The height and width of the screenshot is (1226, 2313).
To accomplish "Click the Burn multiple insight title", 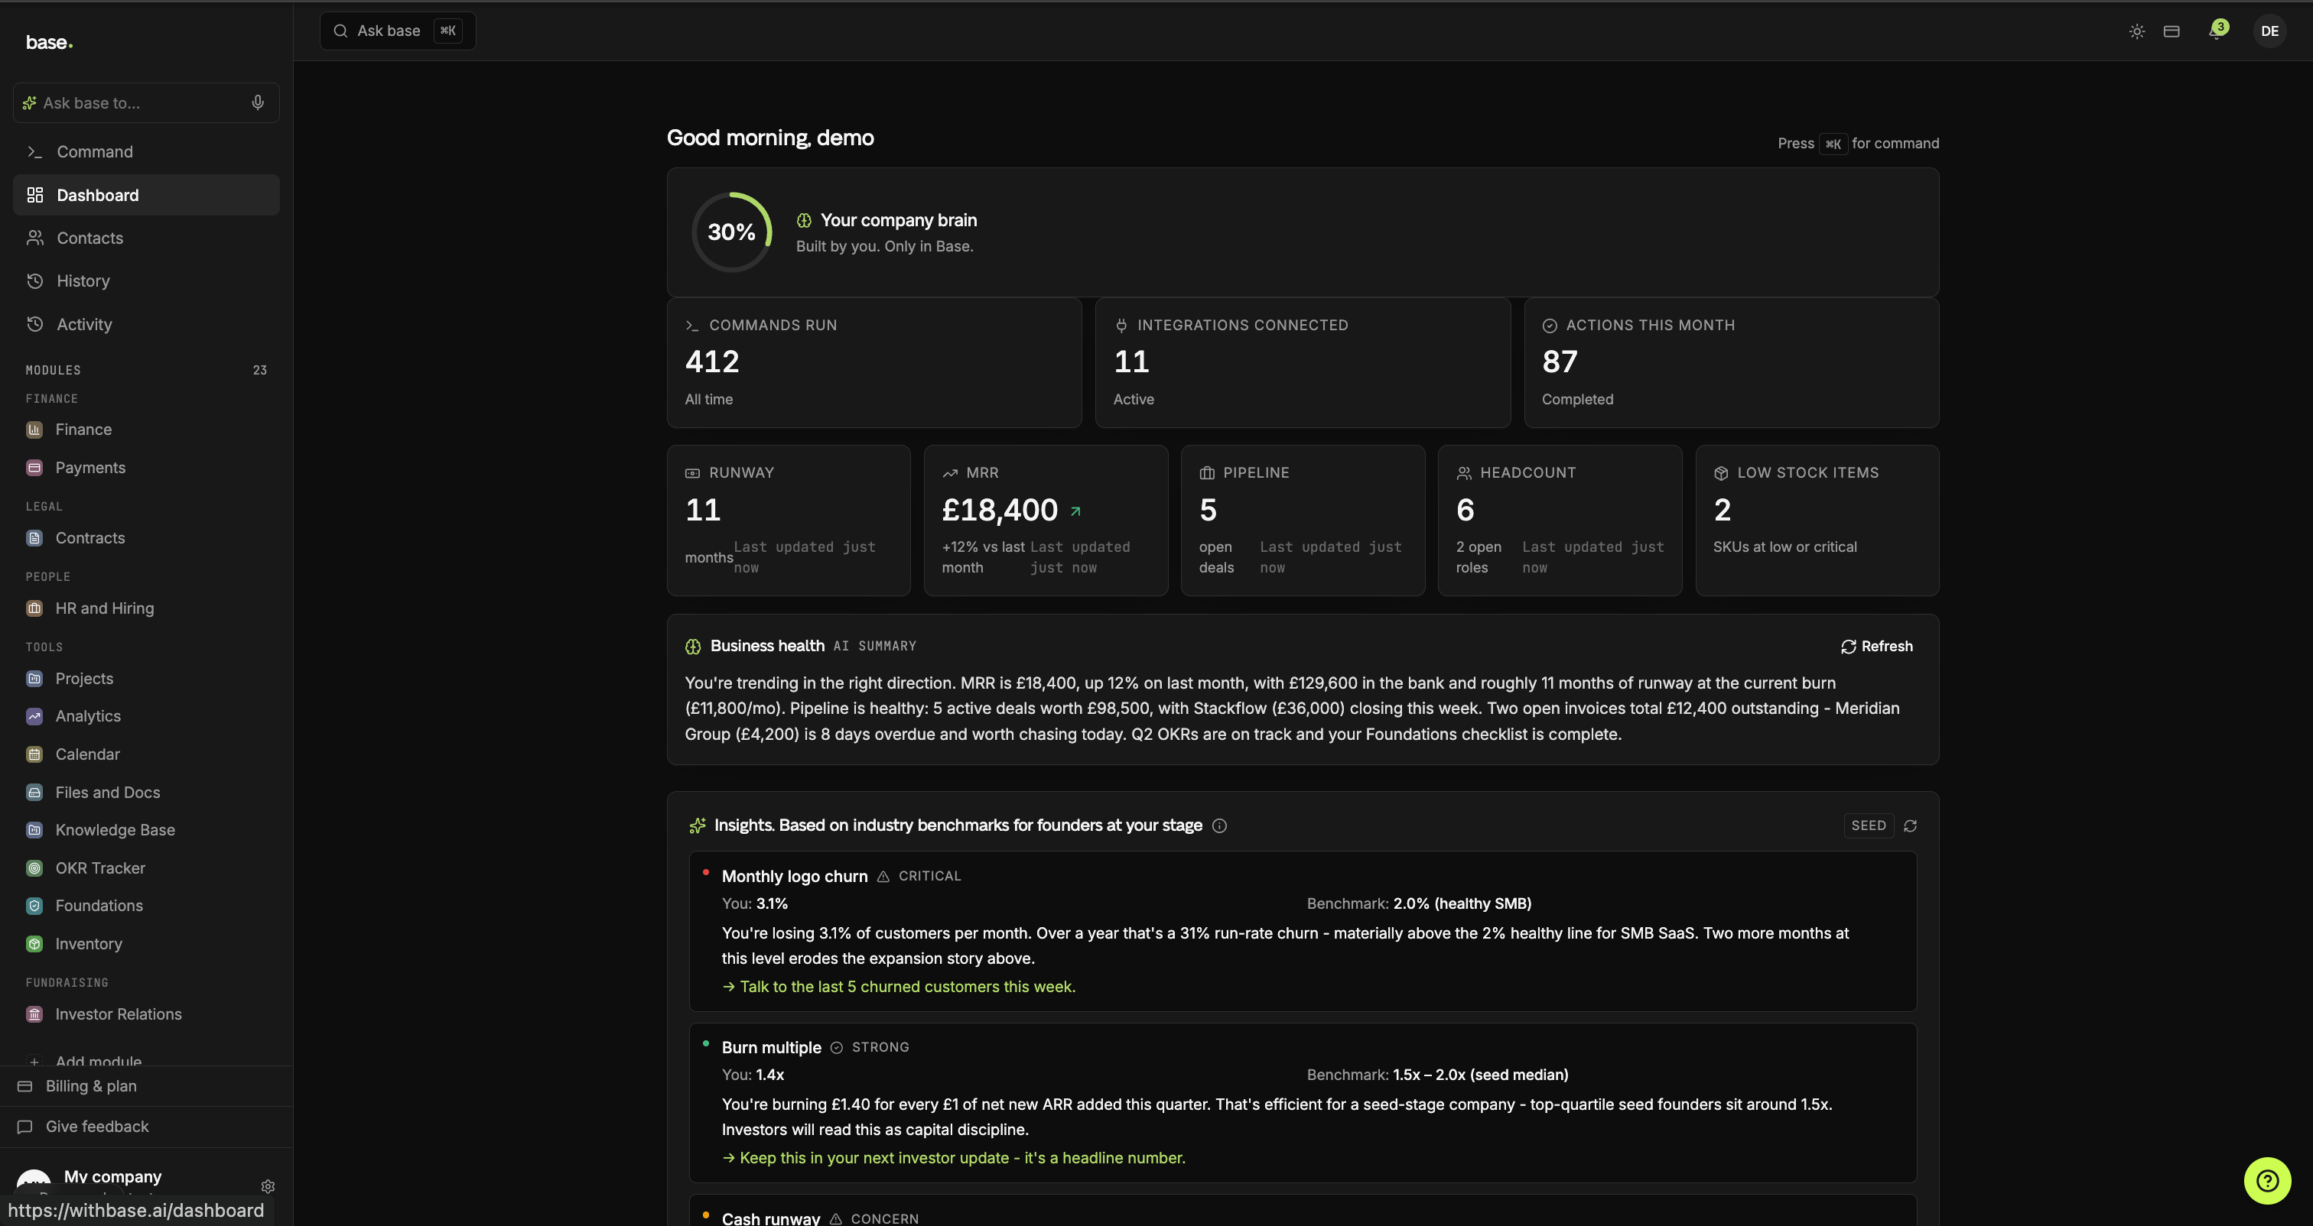I will (x=771, y=1047).
